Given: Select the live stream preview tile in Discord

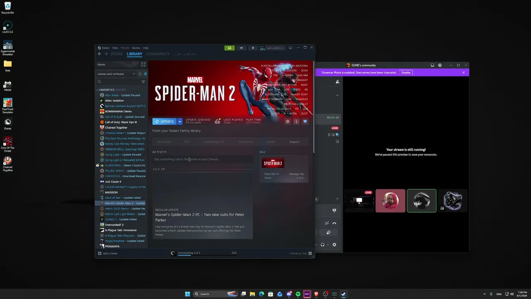Looking at the screenshot, I should pos(359,201).
